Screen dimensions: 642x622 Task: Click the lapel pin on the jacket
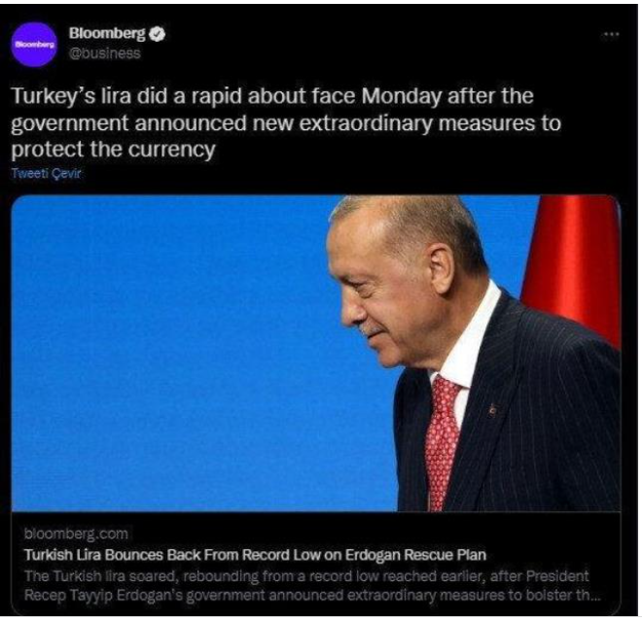pos(492,409)
